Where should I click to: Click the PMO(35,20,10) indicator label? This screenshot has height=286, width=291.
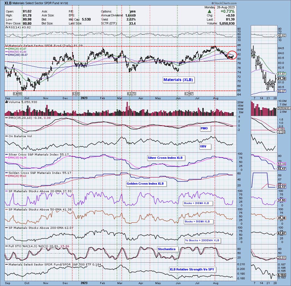point(28,118)
